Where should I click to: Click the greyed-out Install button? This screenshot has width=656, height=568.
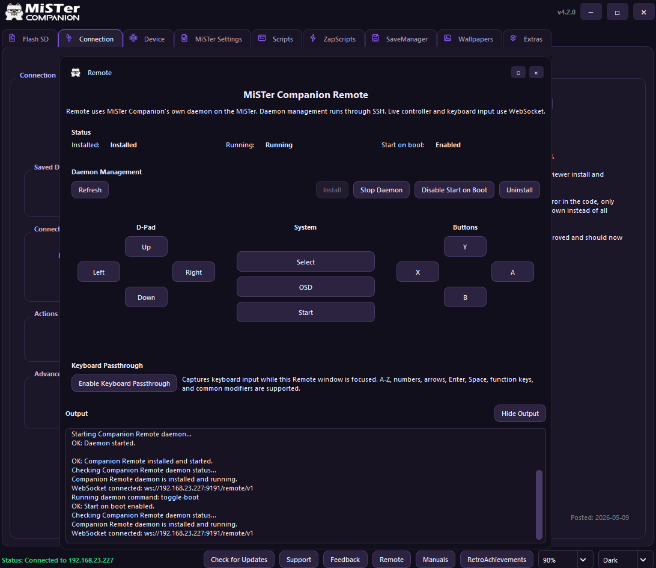[x=332, y=189]
